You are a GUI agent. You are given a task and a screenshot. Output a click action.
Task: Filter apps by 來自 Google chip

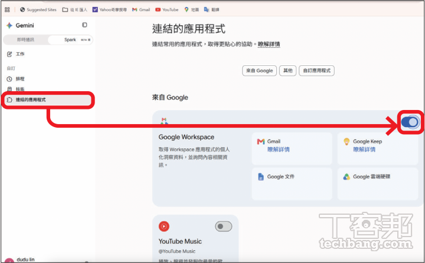click(x=259, y=71)
